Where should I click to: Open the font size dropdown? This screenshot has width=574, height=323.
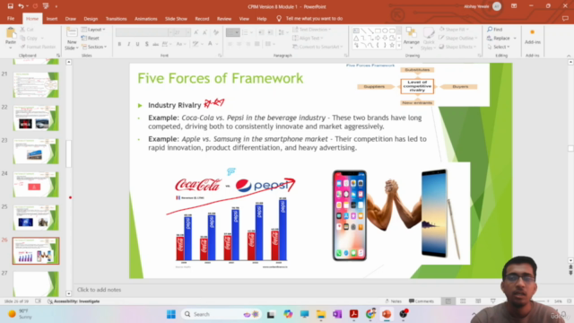point(187,32)
